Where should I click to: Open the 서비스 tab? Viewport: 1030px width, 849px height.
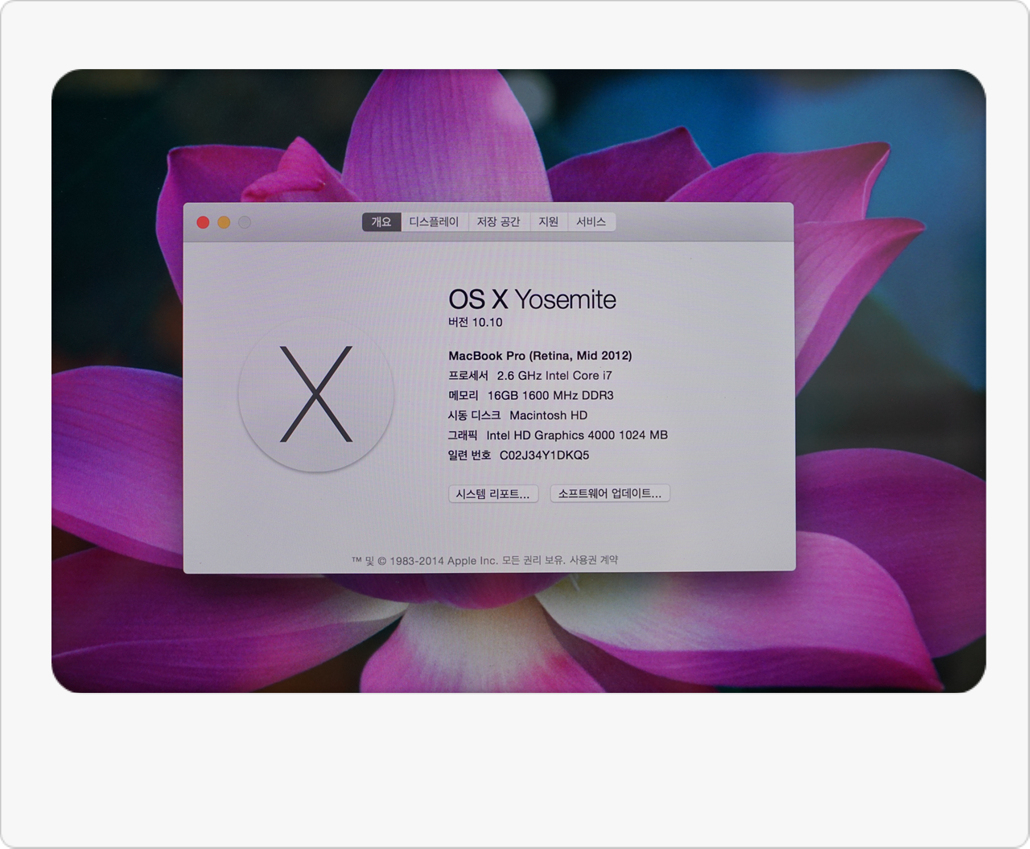click(591, 221)
